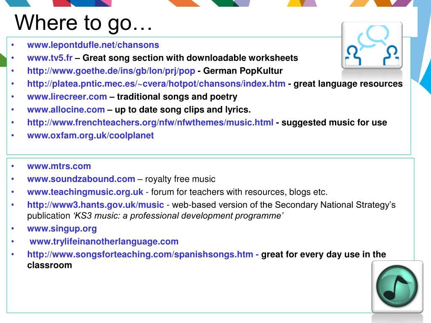This screenshot has height=323, width=431.
Task: Visit www.oxfam.org.uk/coolplanet link
Action: 90,135
